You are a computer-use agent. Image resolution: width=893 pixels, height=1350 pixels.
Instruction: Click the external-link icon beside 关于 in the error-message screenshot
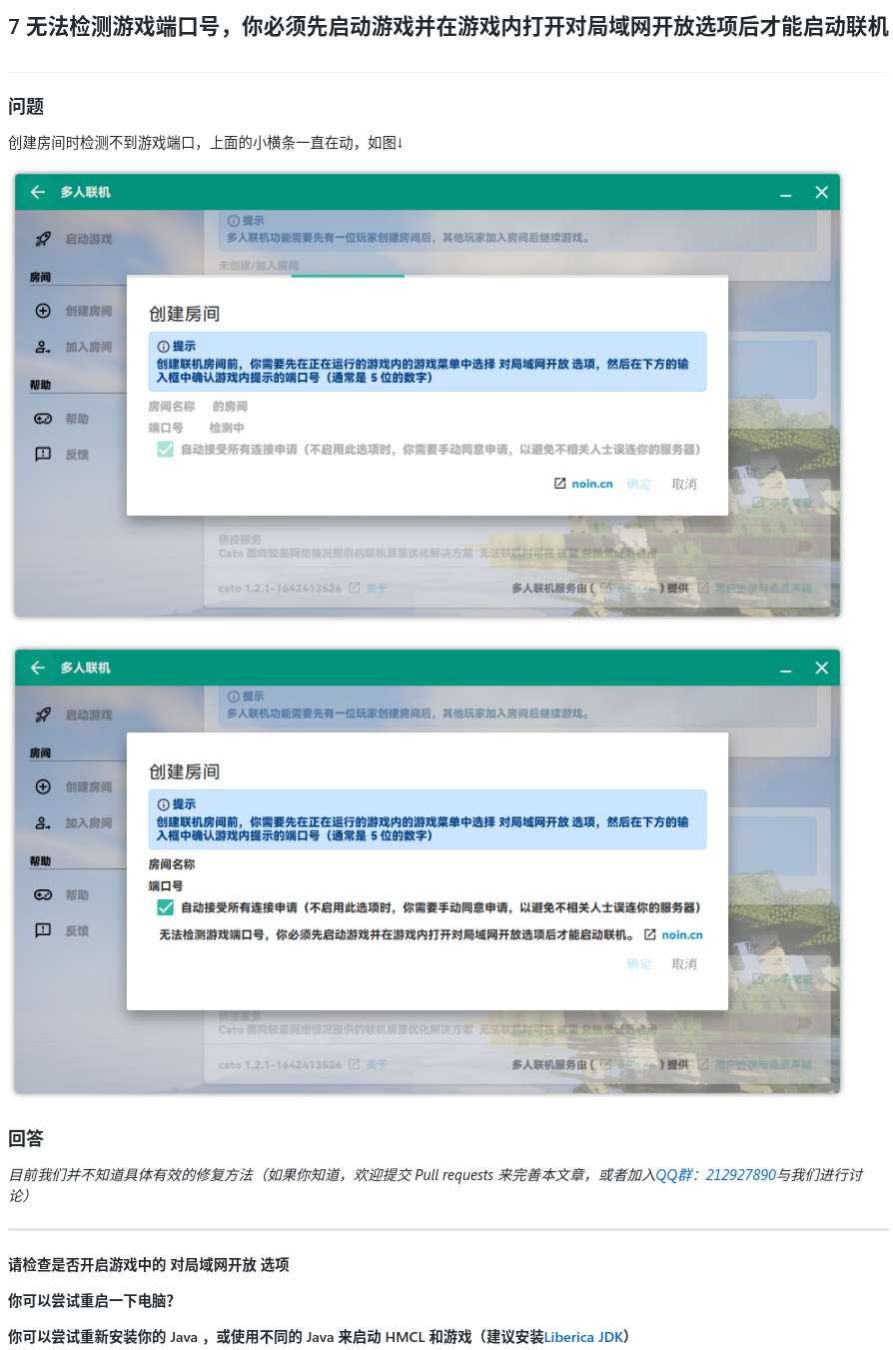354,1064
